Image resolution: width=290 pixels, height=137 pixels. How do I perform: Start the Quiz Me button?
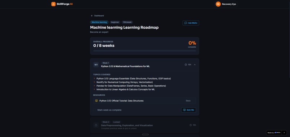pos(189,110)
